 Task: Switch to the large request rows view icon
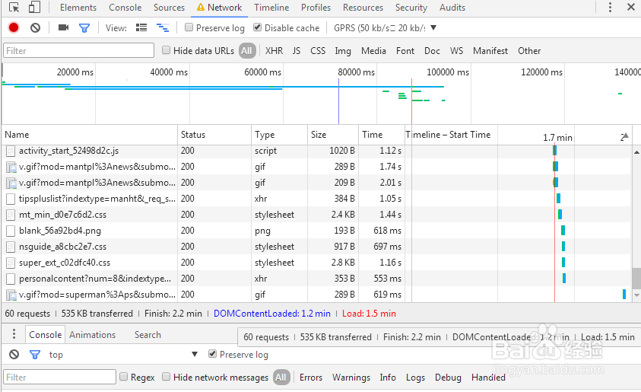tap(141, 27)
